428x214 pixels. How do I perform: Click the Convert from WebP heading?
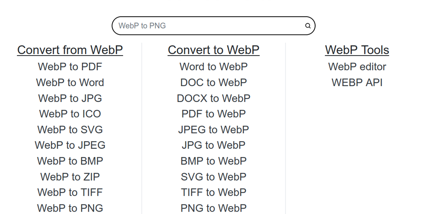click(x=70, y=50)
